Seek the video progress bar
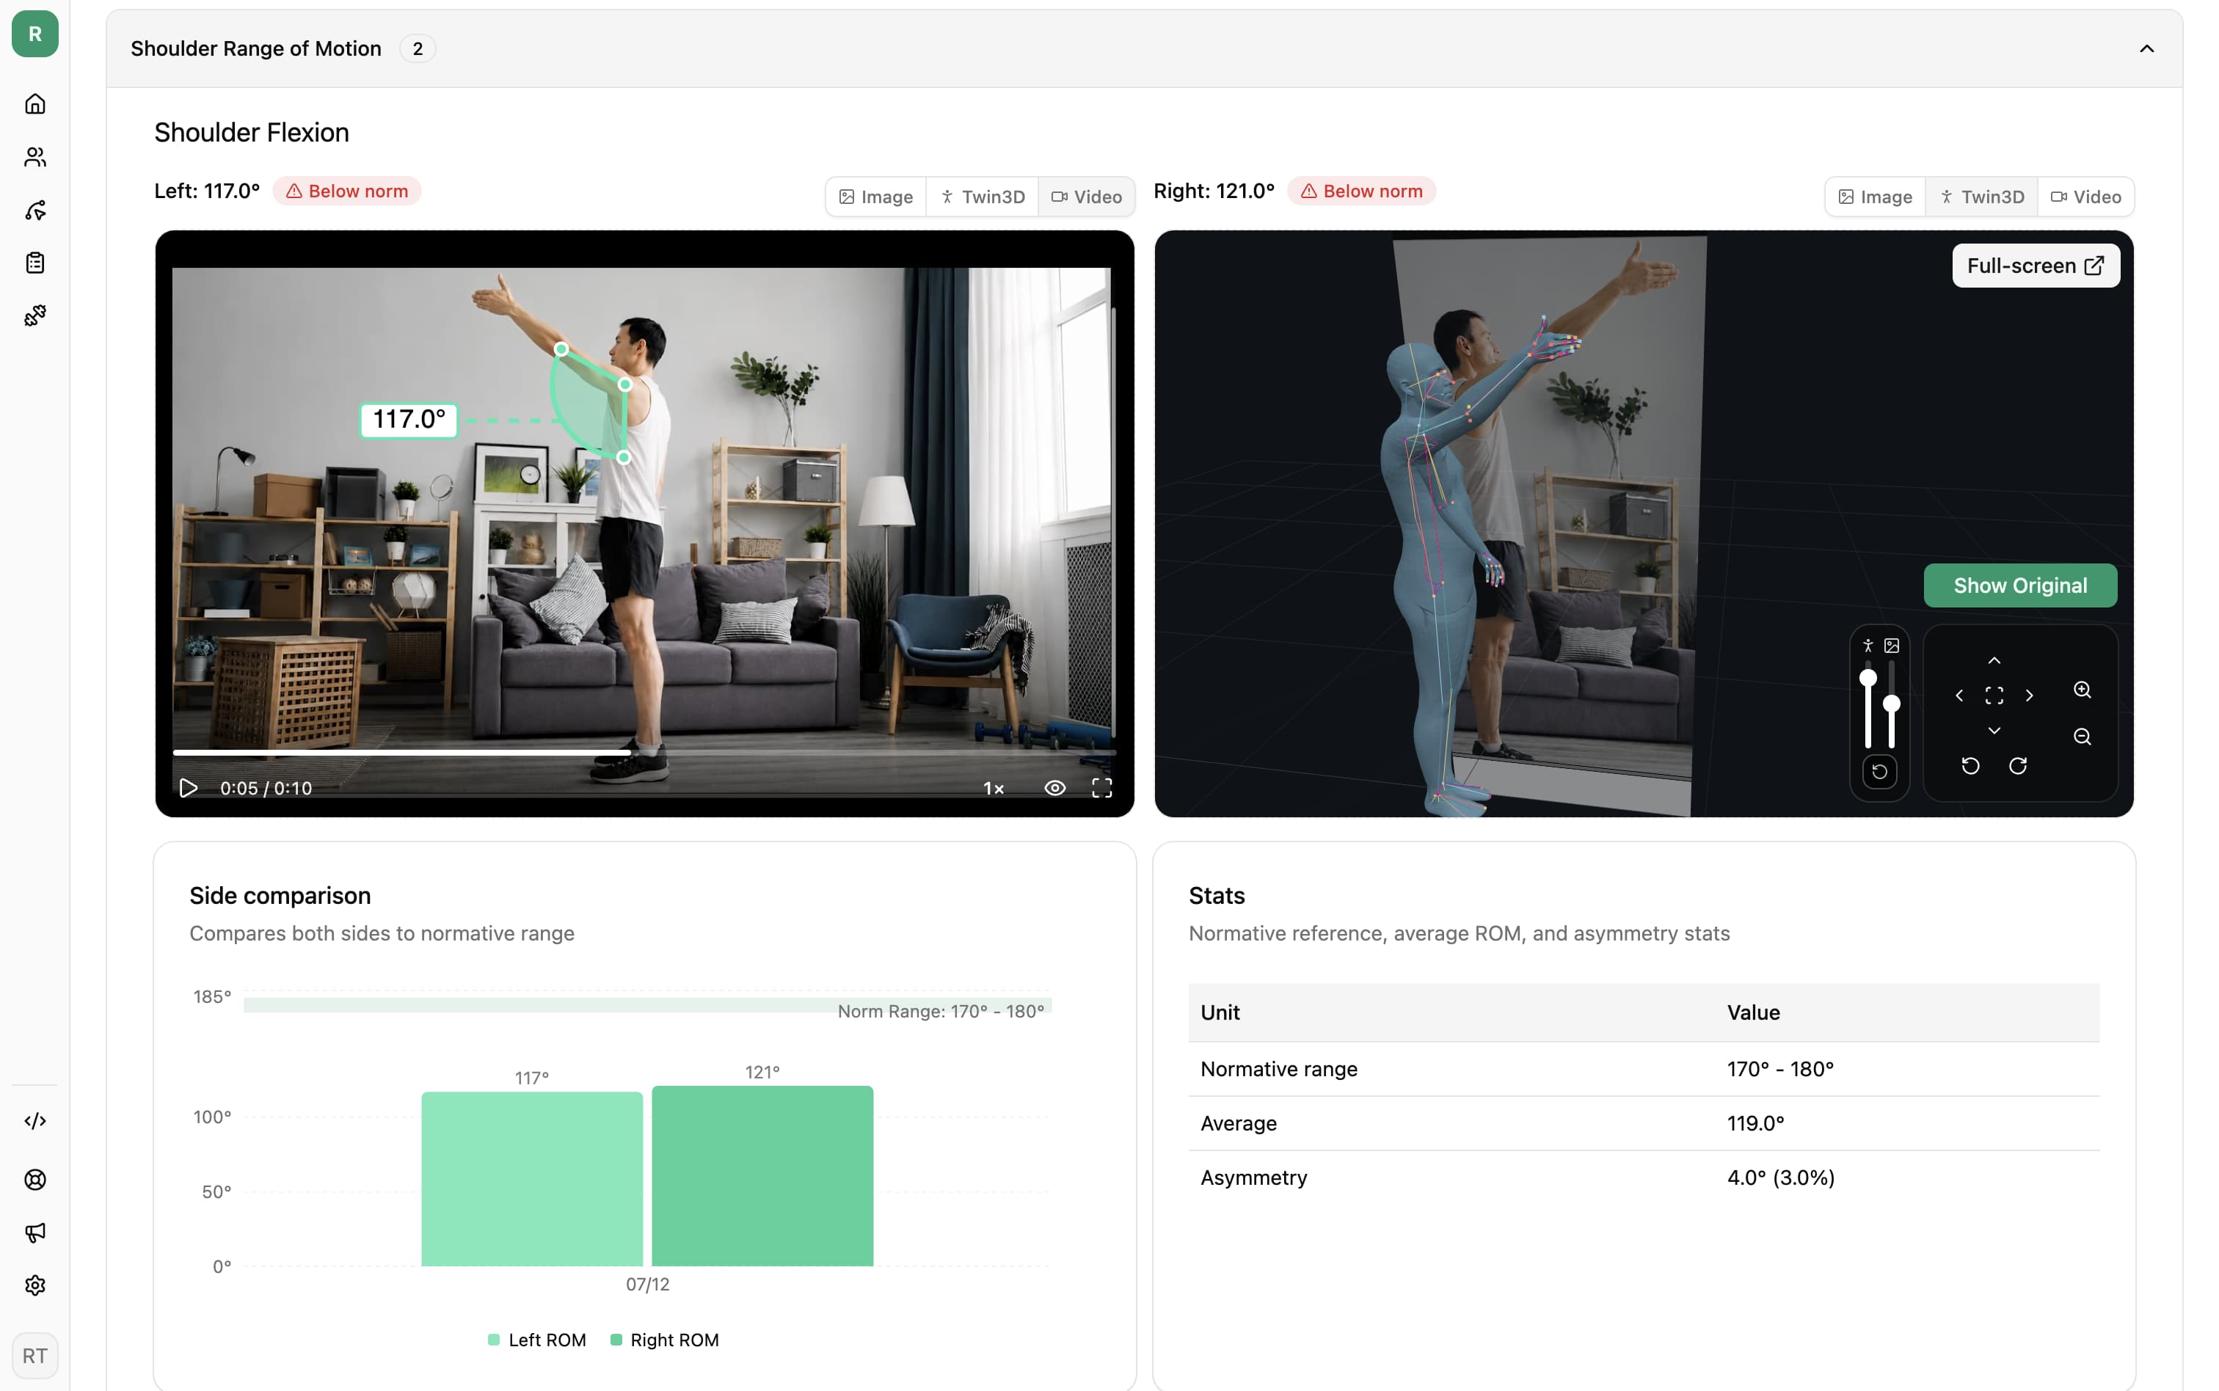The height and width of the screenshot is (1391, 2219). coord(644,753)
